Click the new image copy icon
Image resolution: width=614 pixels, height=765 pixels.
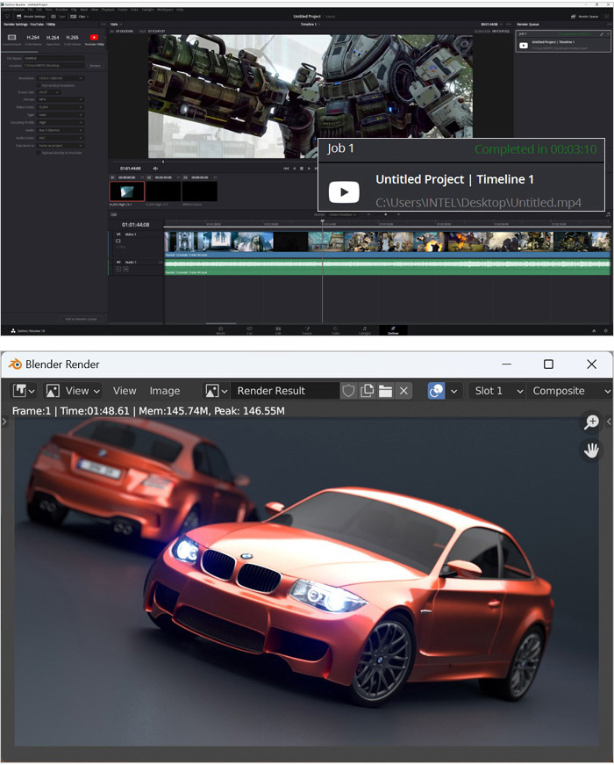[x=367, y=391]
